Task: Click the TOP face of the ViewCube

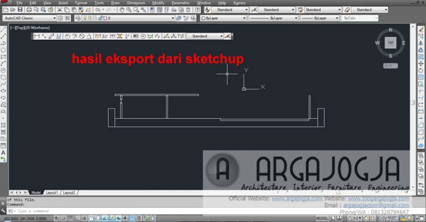Action: click(390, 43)
